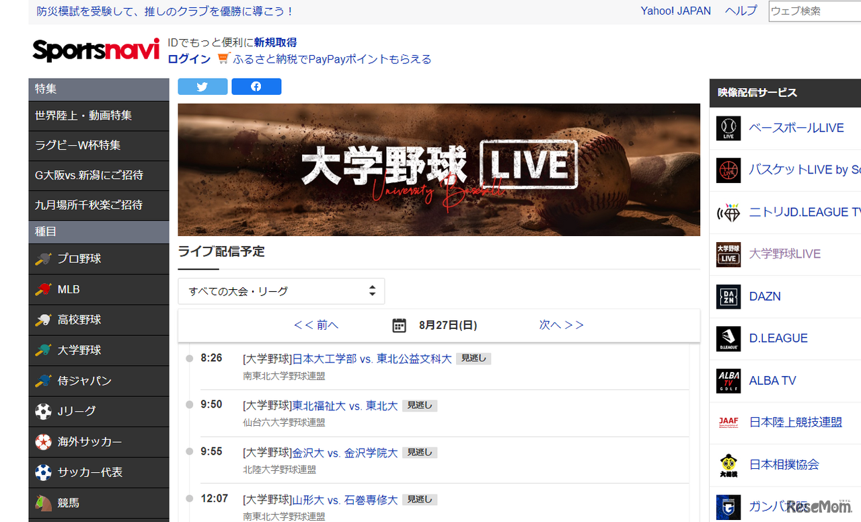
Task: Click the 日本相撲協会 sumo icon
Action: pyautogui.click(x=728, y=465)
